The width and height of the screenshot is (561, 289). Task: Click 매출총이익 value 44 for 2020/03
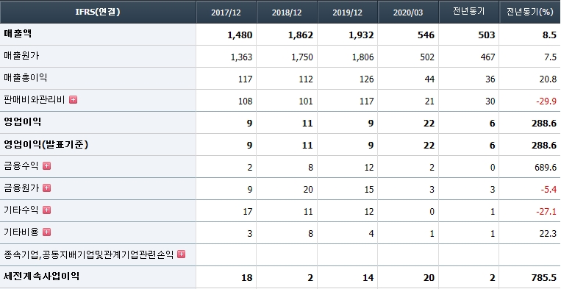coord(429,79)
